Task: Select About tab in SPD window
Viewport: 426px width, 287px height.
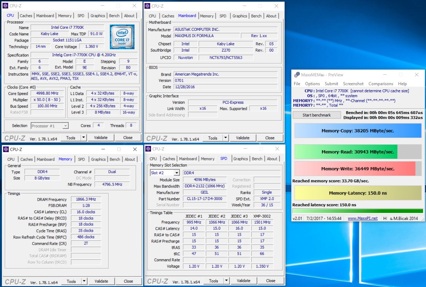Action: click(x=272, y=159)
